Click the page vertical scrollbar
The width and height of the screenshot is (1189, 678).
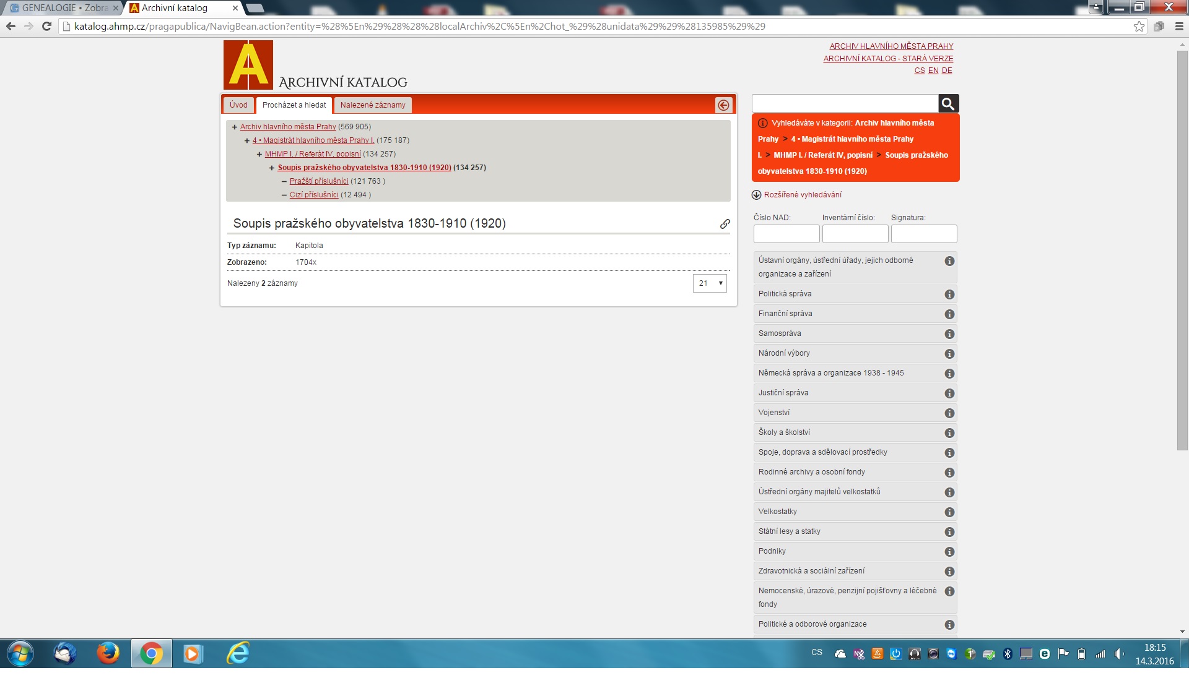1182,247
